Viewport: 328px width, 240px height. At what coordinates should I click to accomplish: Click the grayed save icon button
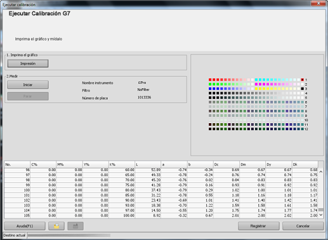coord(75,226)
